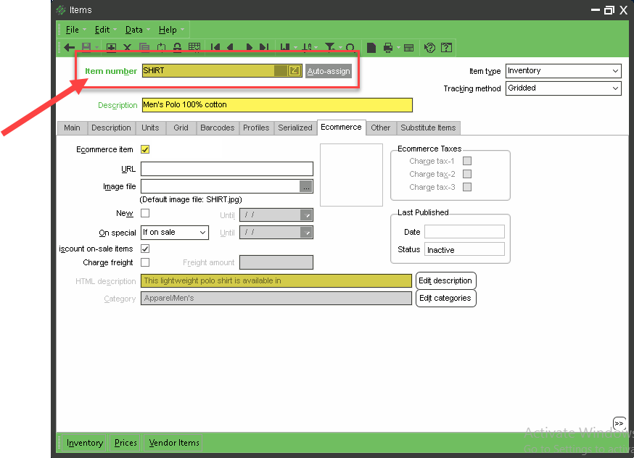Click the Item number field SHIRT
The width and height of the screenshot is (634, 458).
(208, 71)
